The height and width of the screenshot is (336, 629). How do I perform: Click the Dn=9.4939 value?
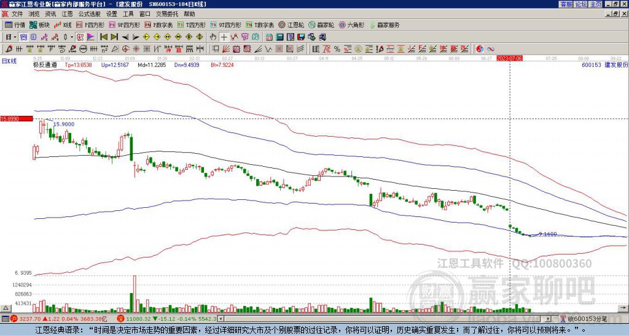187,64
